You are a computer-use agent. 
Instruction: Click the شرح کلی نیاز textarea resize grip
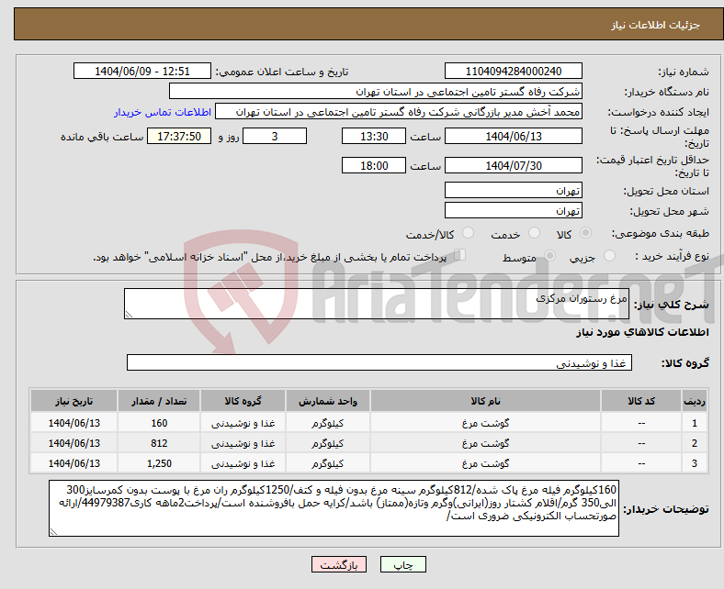tap(129, 314)
